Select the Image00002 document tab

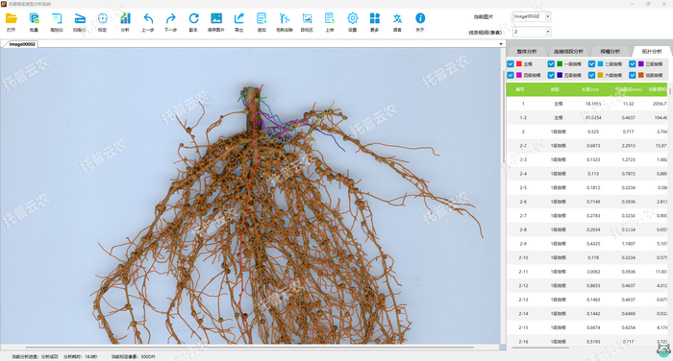pyautogui.click(x=22, y=44)
